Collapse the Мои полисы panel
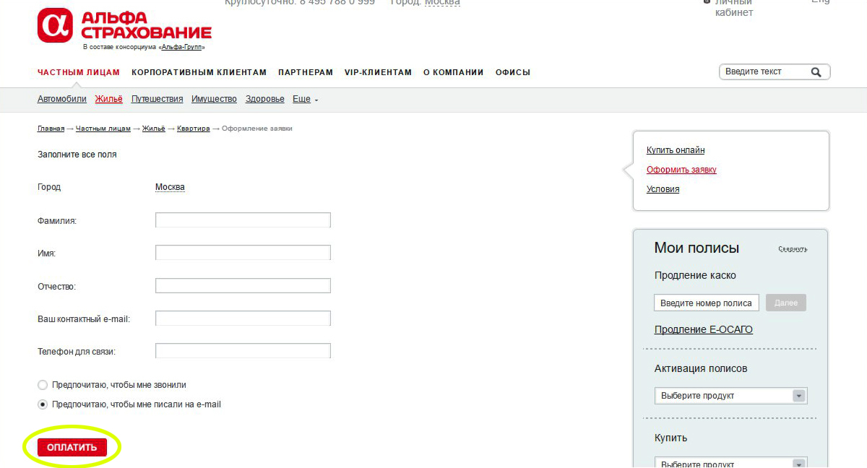 [x=792, y=249]
